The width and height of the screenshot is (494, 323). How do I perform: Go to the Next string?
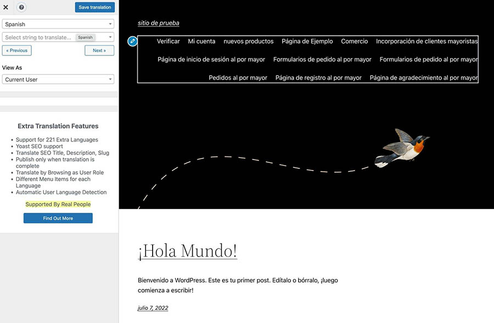click(x=99, y=50)
